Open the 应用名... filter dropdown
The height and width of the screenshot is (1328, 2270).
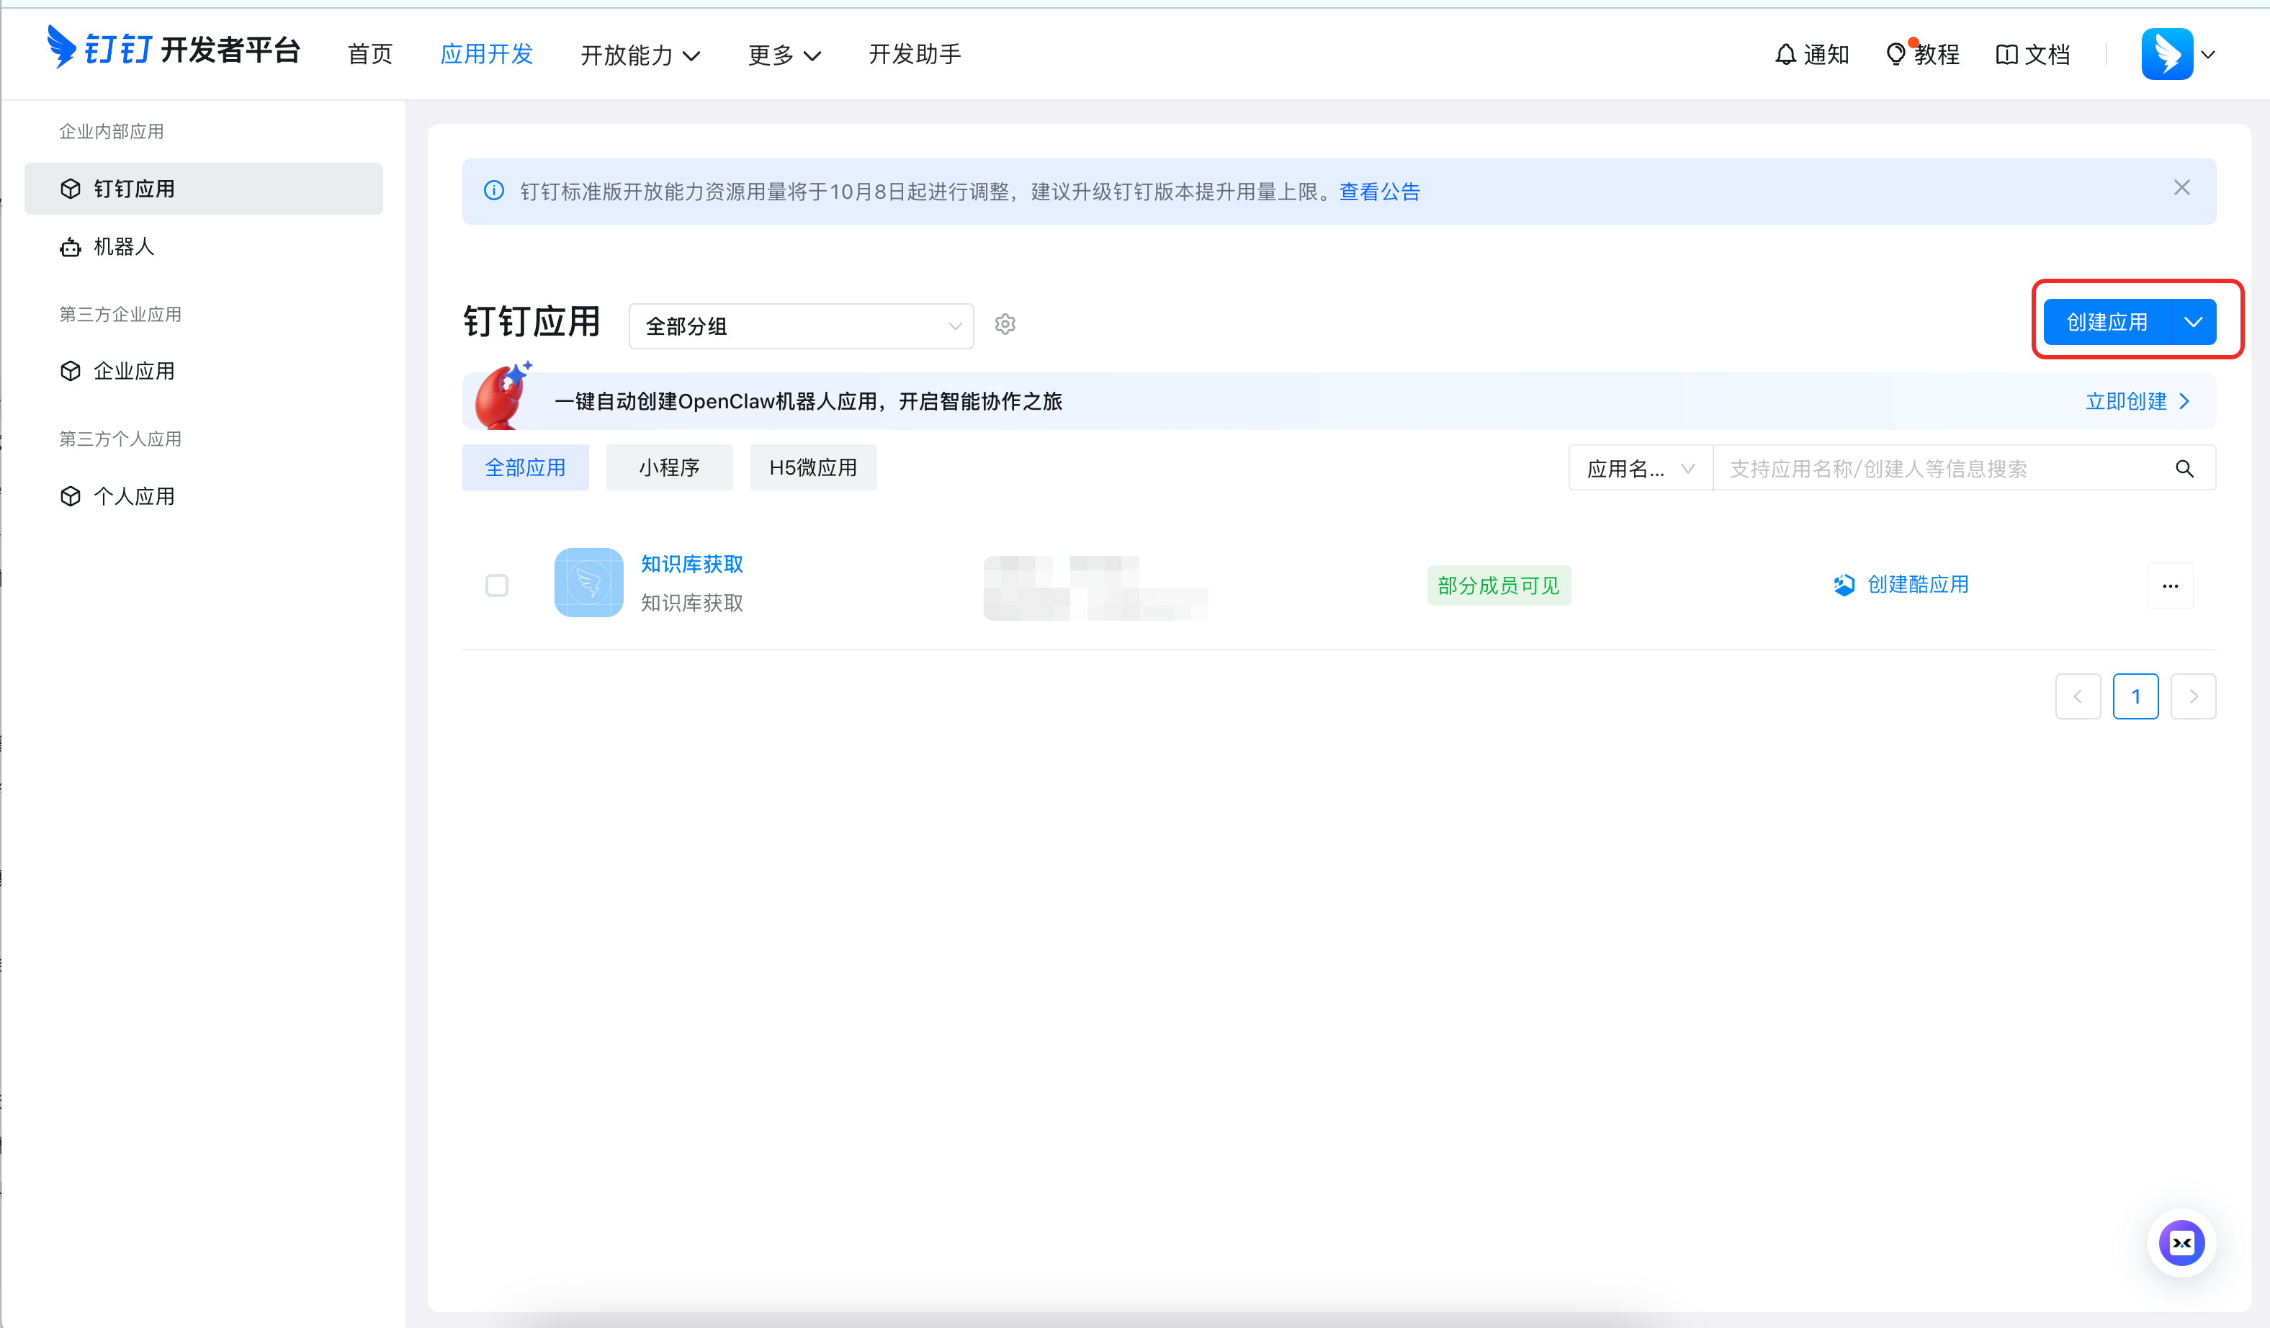tap(1639, 467)
